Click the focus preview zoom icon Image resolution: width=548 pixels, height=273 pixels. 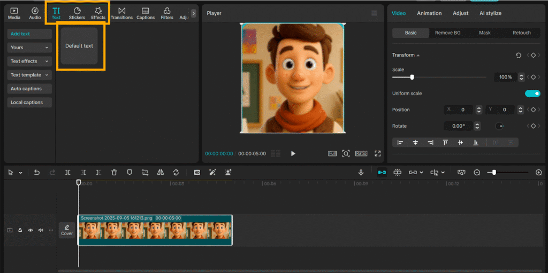tap(346, 154)
